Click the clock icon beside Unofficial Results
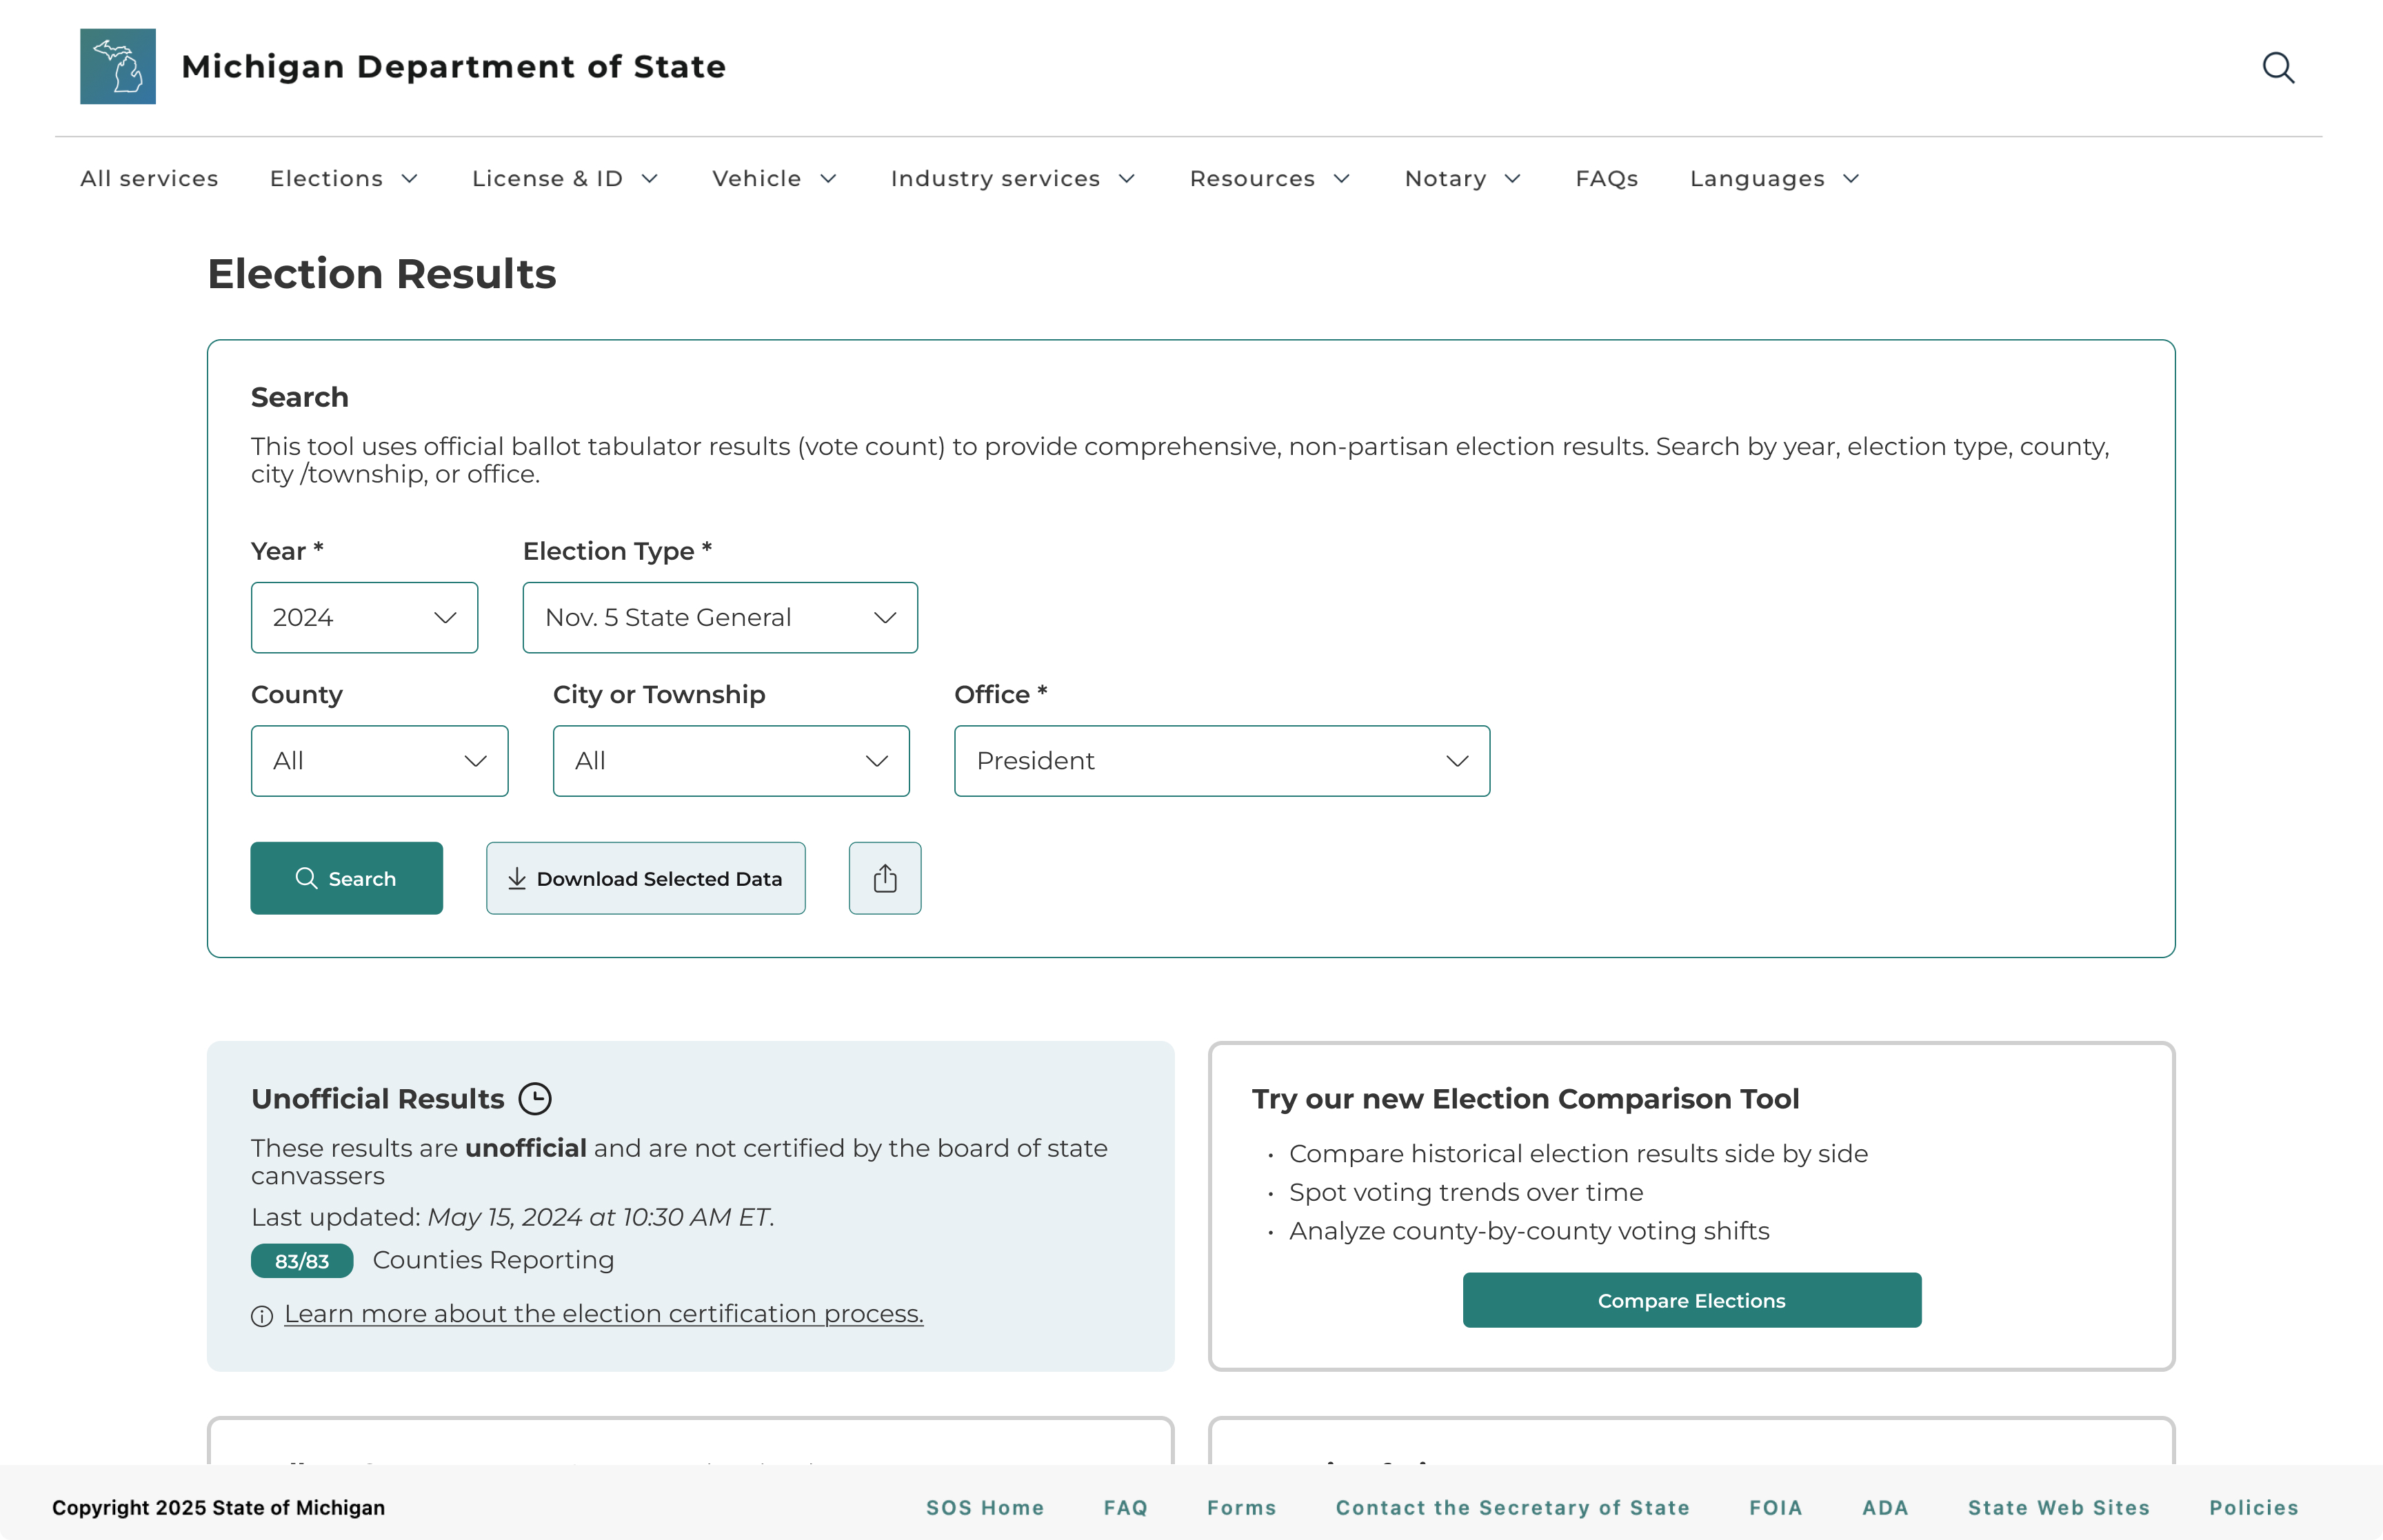Viewport: 2383px width, 1540px height. tap(535, 1098)
